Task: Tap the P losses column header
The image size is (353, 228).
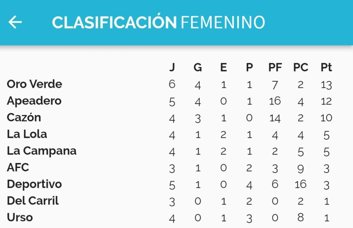Action: coord(249,67)
